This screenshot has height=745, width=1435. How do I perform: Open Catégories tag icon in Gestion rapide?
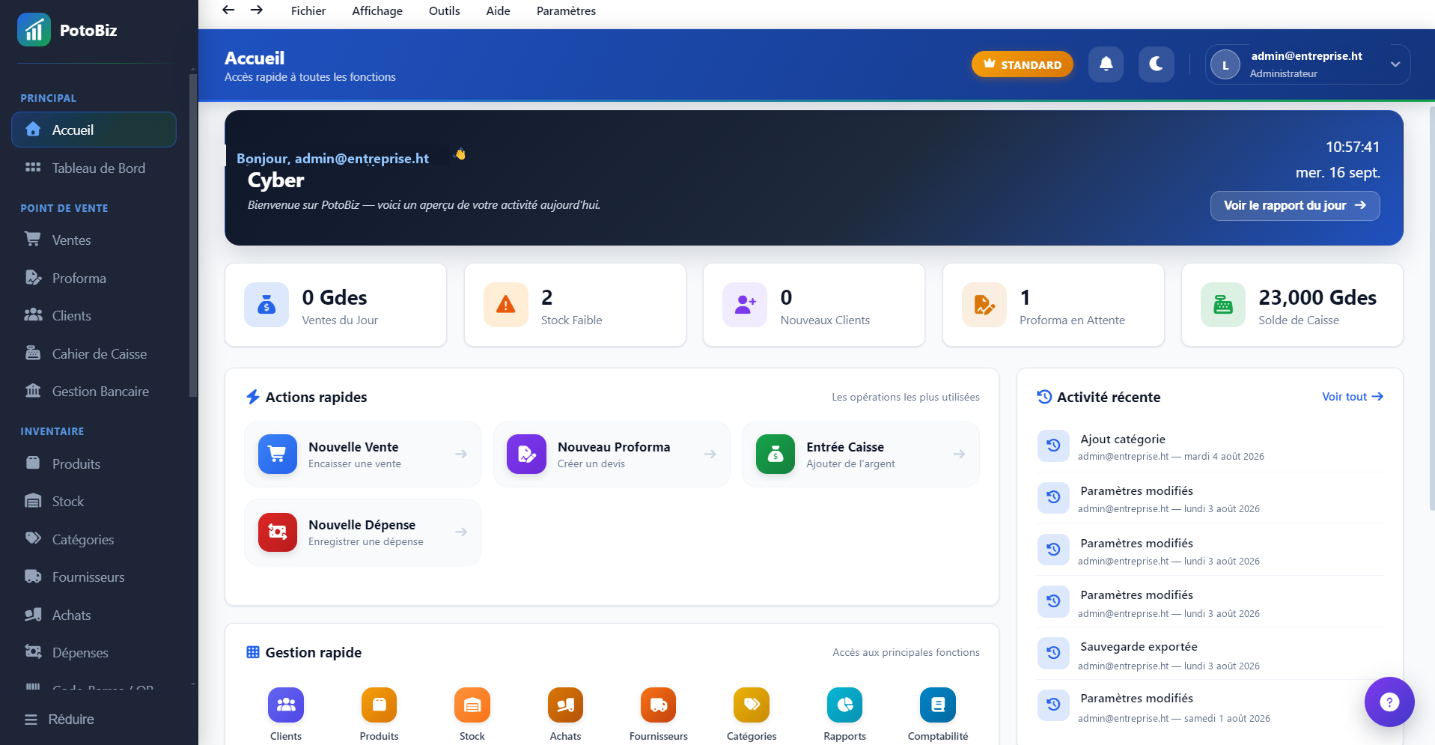[x=752, y=705]
